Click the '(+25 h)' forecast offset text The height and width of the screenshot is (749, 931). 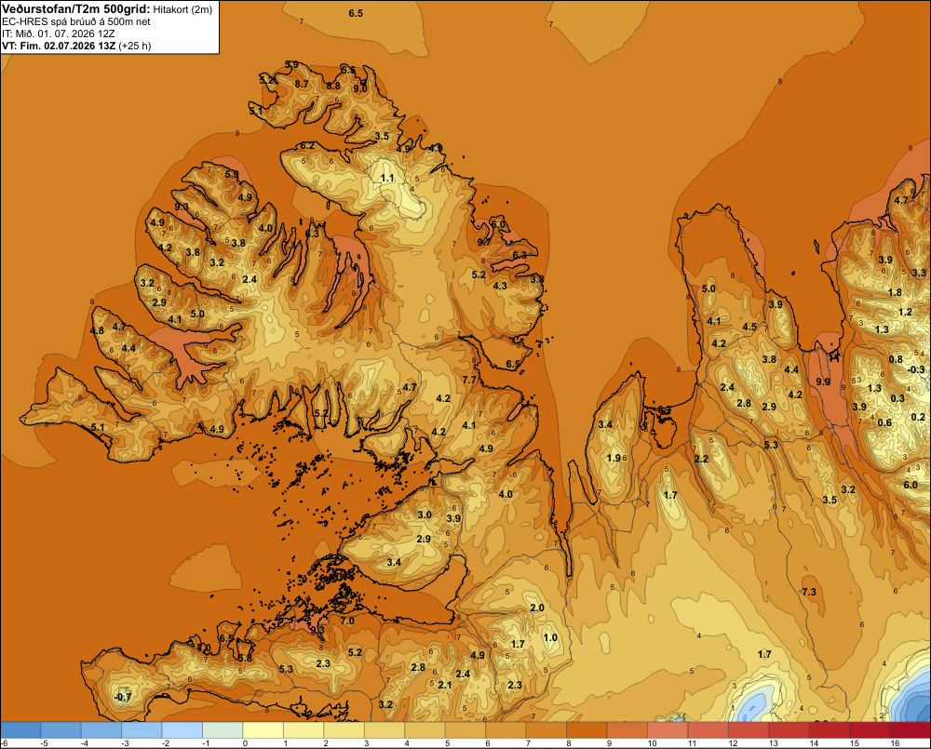[135, 46]
